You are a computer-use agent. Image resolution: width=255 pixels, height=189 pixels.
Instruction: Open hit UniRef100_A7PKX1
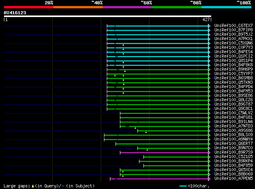click(233, 39)
